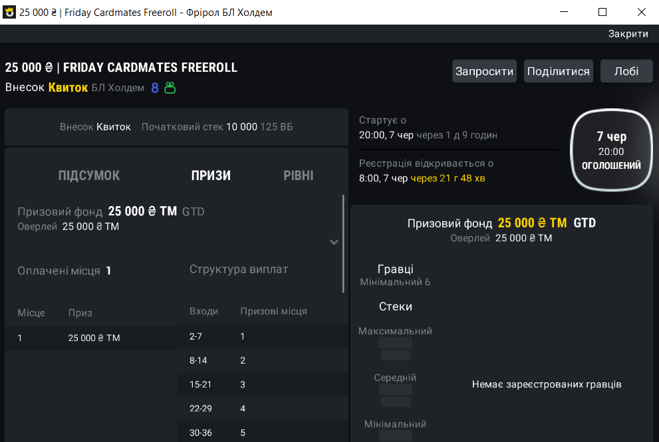Click the green gift freeroll icon

coord(170,88)
